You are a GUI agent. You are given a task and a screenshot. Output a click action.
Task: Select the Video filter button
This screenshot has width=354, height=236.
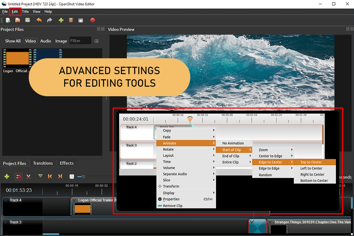[31, 41]
